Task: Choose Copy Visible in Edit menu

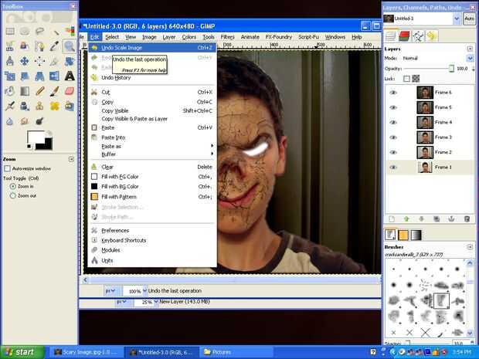Action: tap(151, 110)
